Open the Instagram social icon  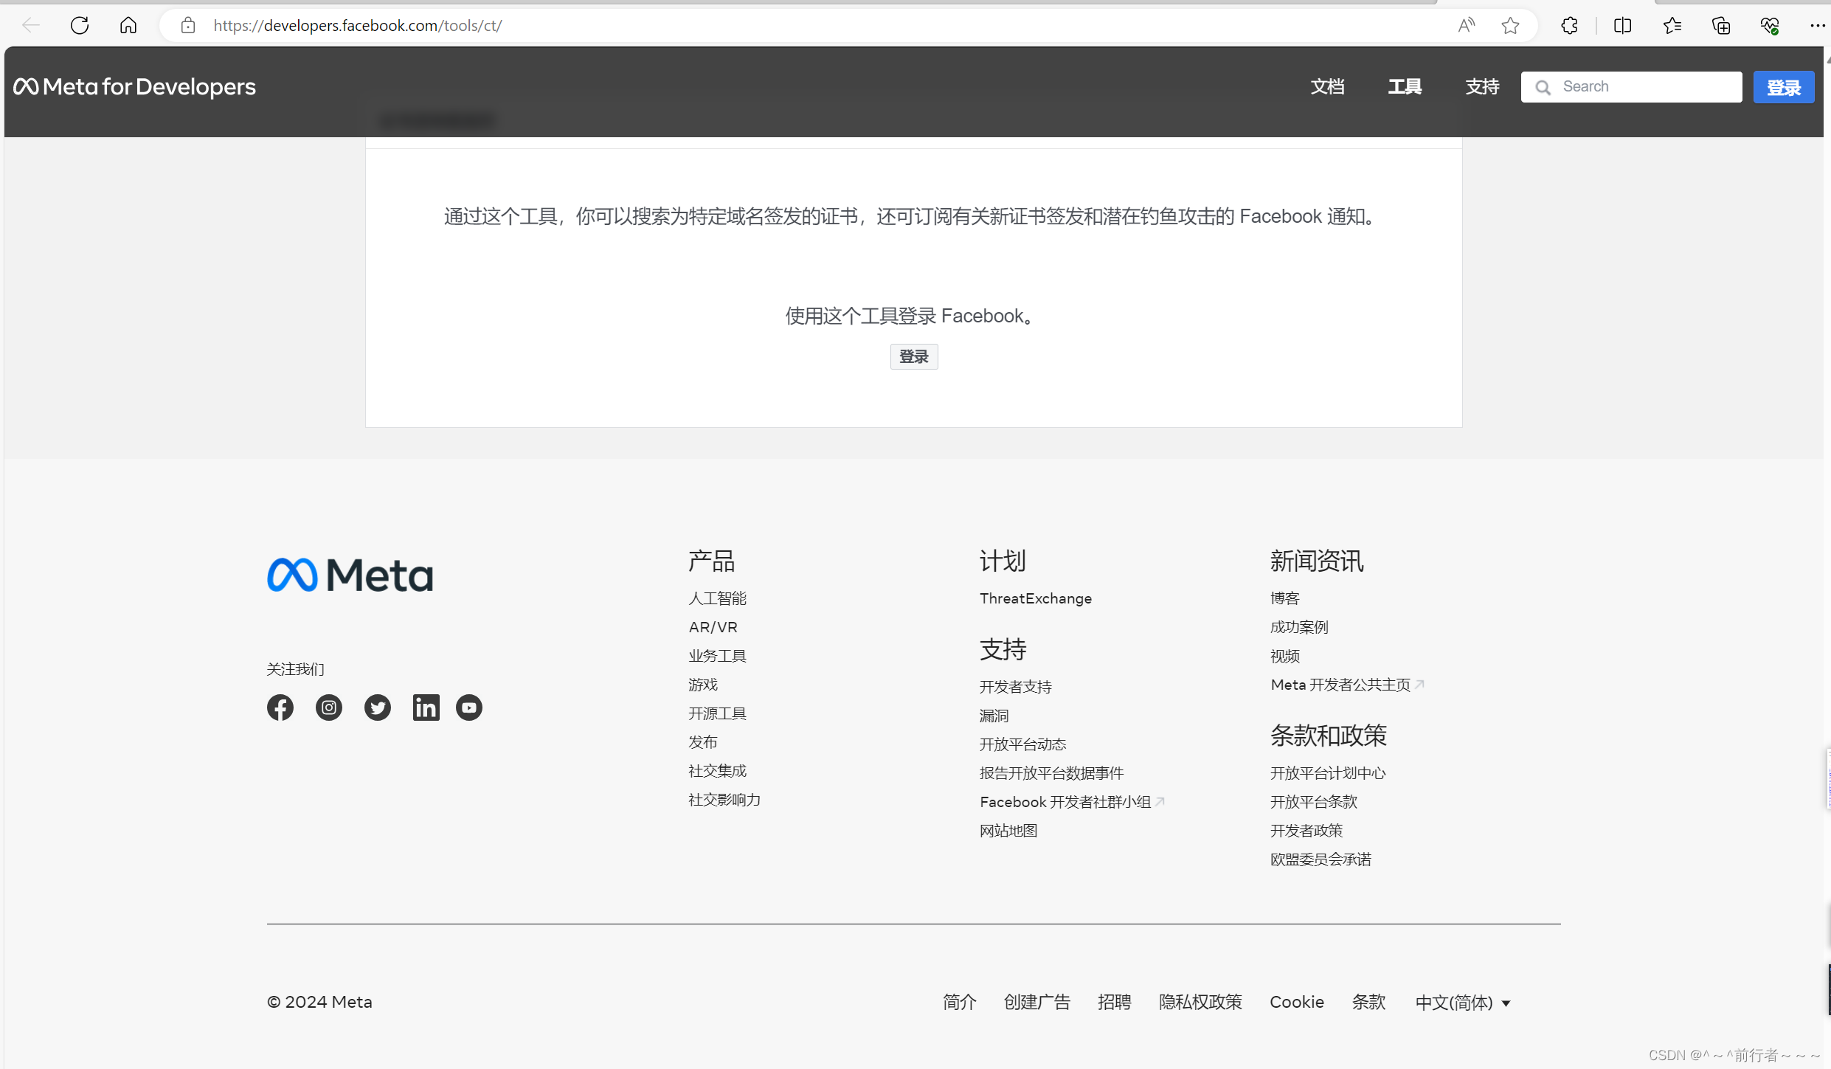(329, 708)
